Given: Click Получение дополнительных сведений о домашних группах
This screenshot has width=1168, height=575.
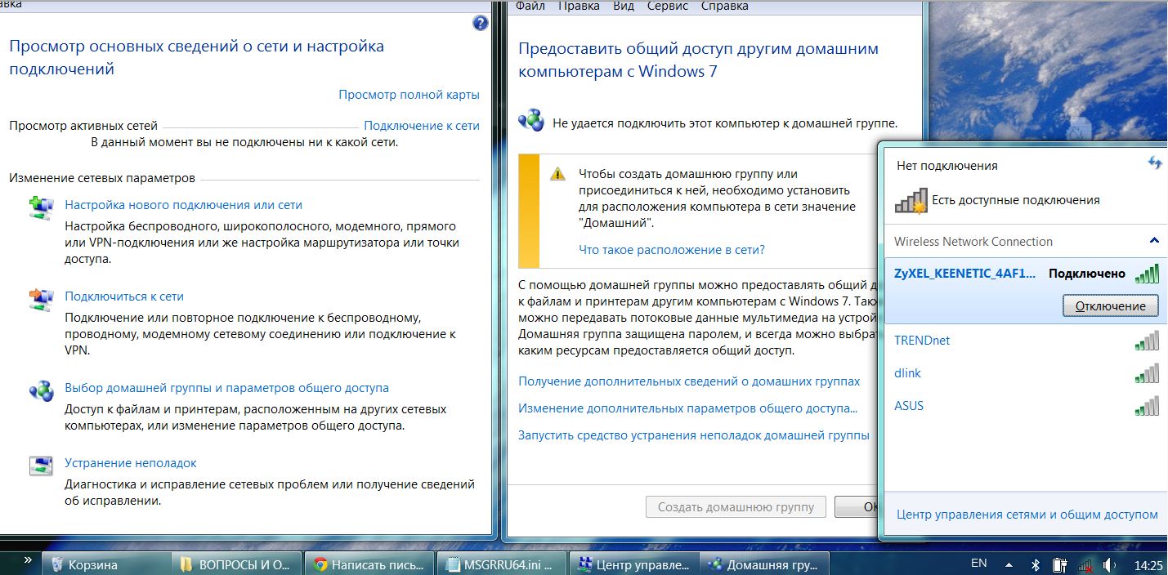Looking at the screenshot, I should pyautogui.click(x=689, y=381).
